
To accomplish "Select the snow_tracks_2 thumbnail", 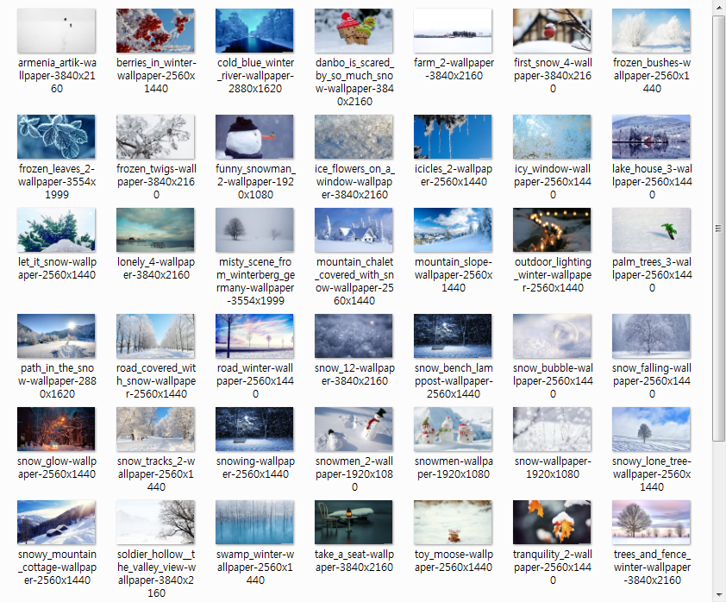I will click(155, 430).
